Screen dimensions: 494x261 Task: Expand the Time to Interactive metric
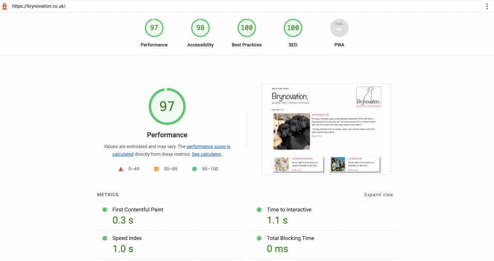[289, 210]
